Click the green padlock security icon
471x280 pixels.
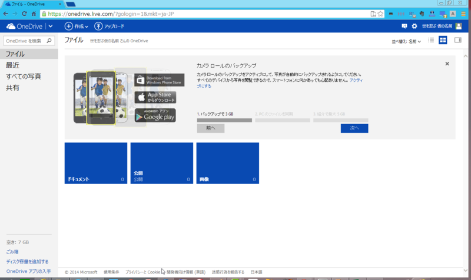[44, 14]
